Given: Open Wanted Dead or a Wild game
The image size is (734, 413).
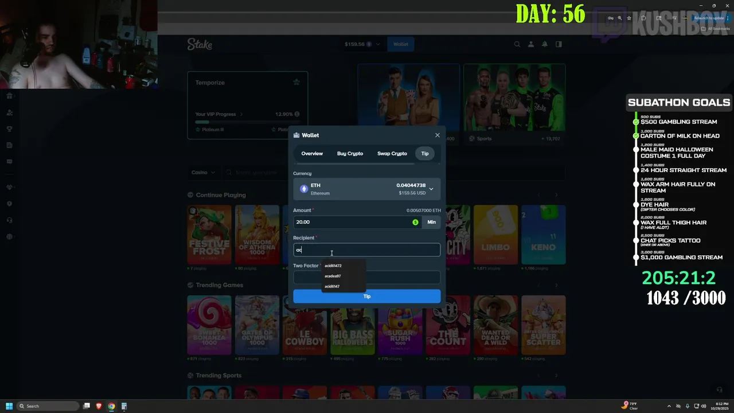Looking at the screenshot, I should (495, 325).
